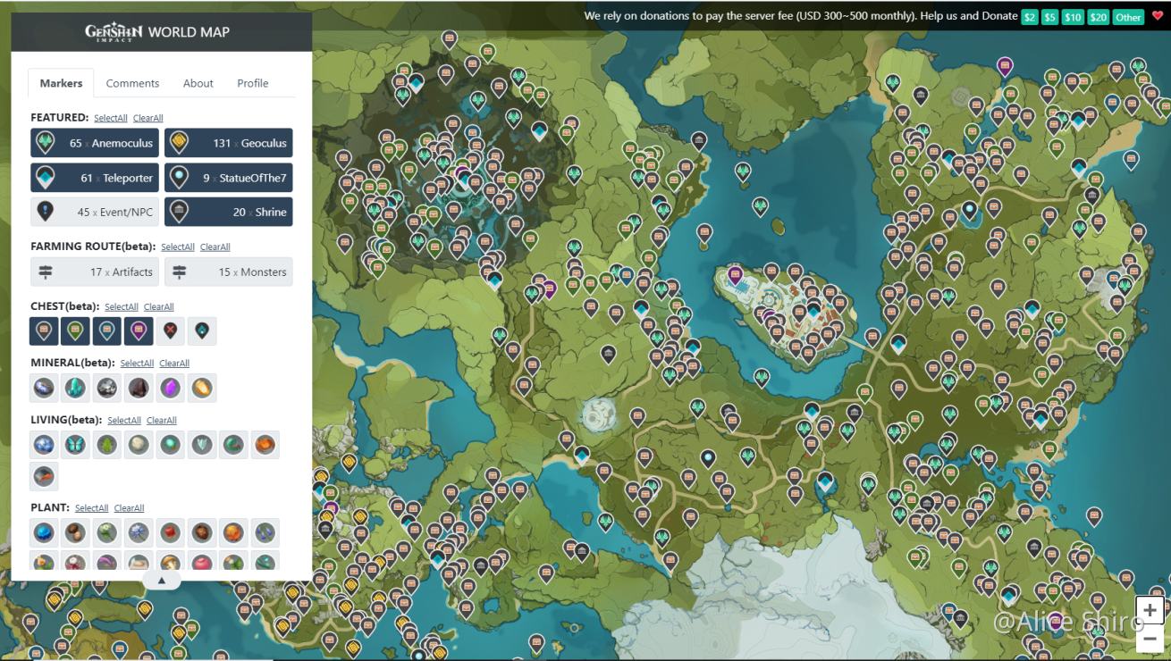This screenshot has width=1171, height=661.
Task: Toggle the common gray chest marker filter
Action: click(45, 331)
